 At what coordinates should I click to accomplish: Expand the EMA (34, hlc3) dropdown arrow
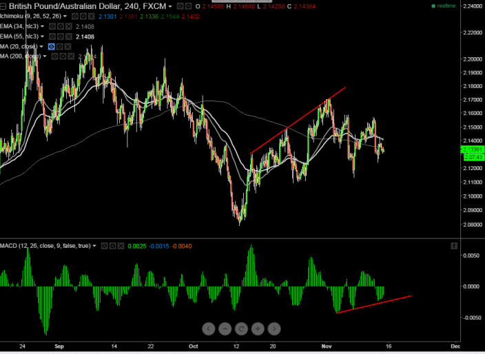tap(42, 26)
